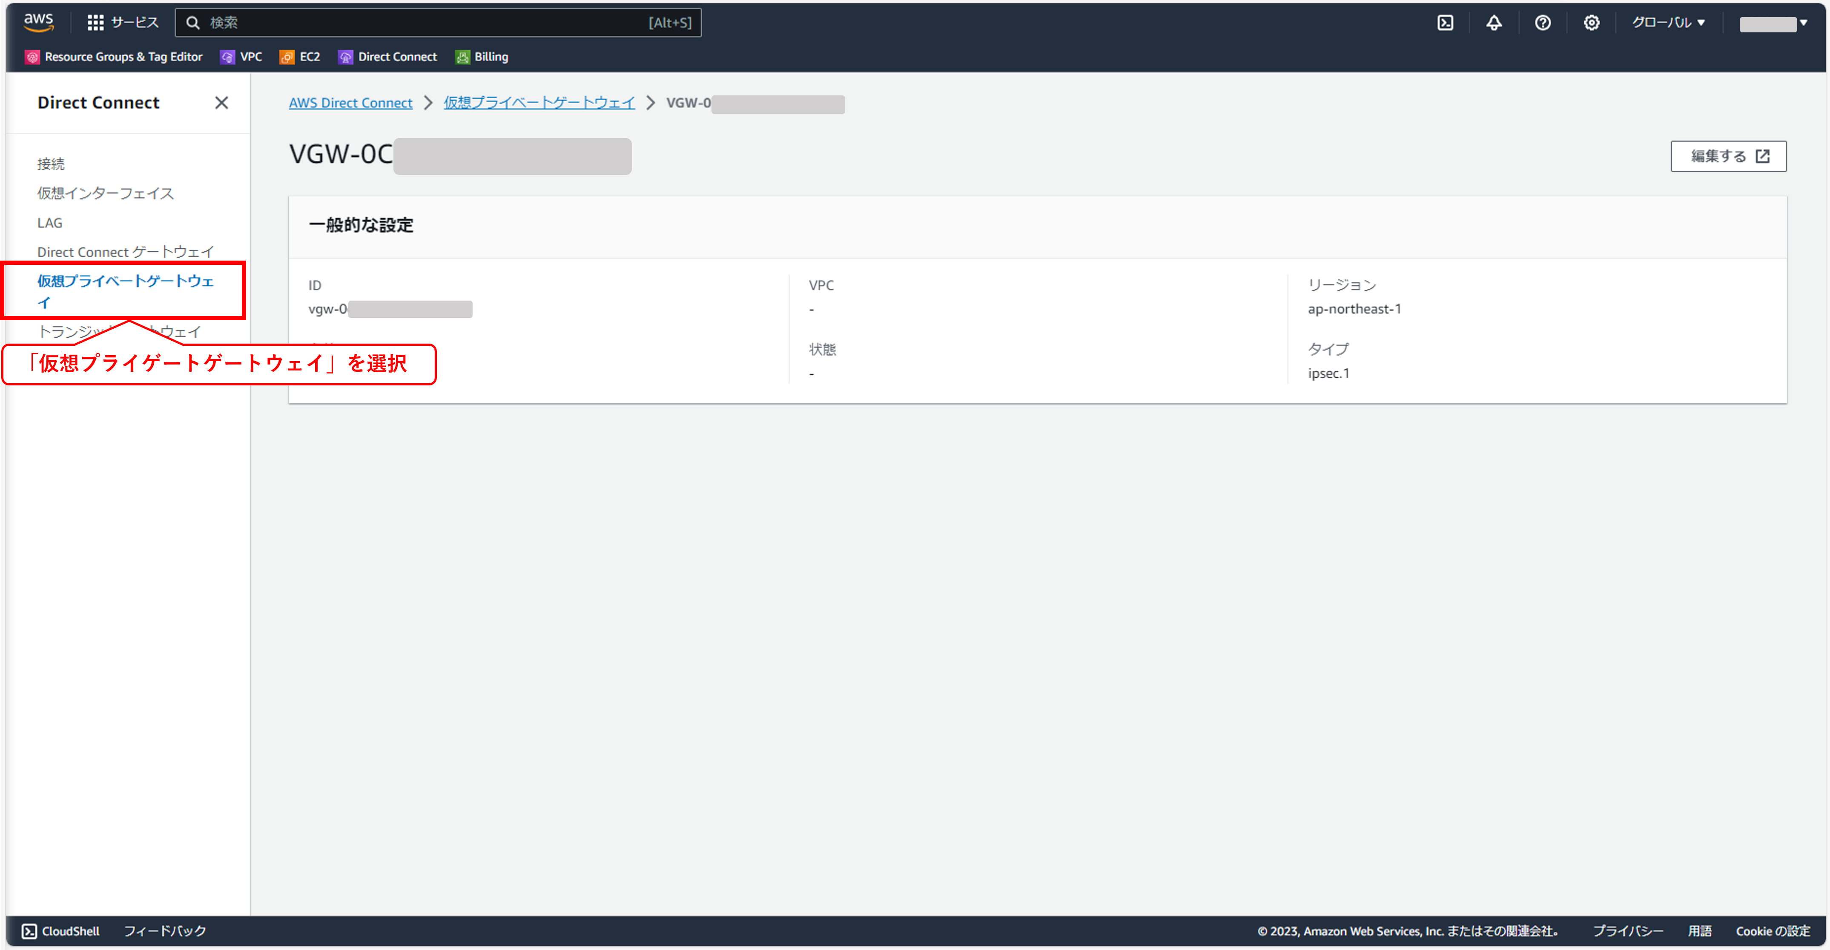Open the notifications bell
Image resolution: width=1830 pixels, height=950 pixels.
(1493, 23)
